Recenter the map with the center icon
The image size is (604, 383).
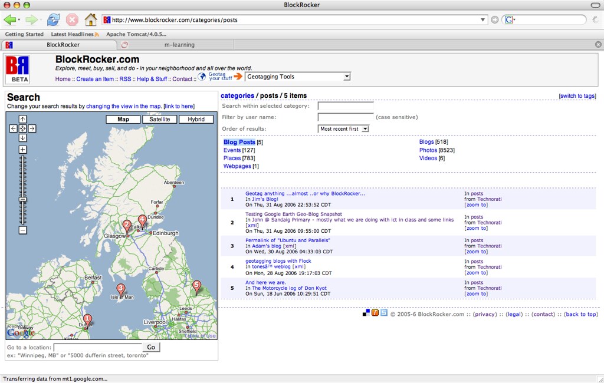(x=23, y=128)
